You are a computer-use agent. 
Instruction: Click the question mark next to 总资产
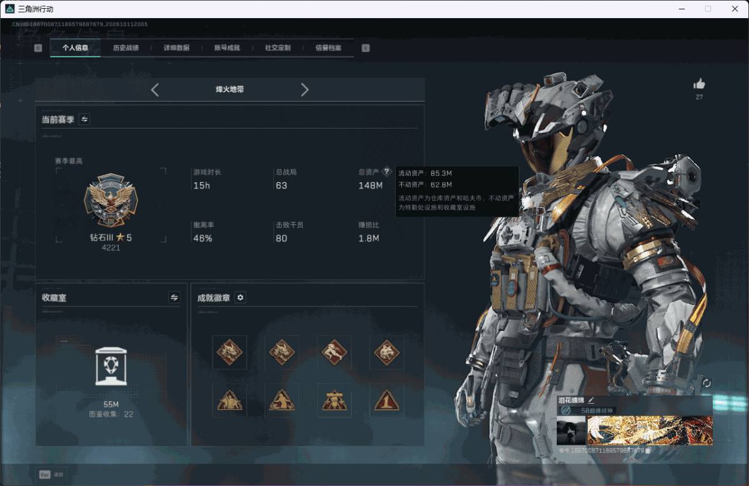(386, 172)
